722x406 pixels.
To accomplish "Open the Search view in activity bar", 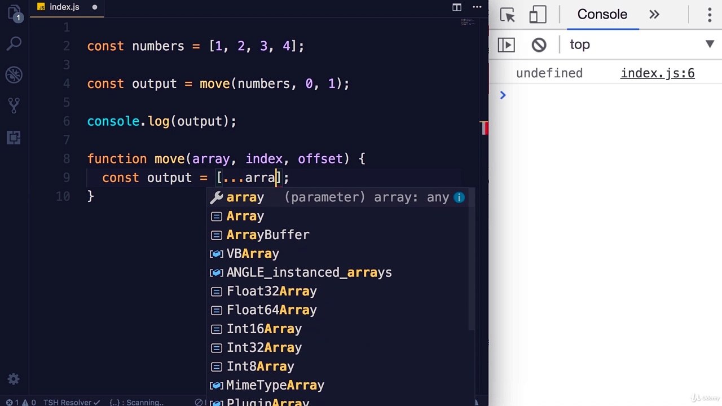I will coord(14,43).
